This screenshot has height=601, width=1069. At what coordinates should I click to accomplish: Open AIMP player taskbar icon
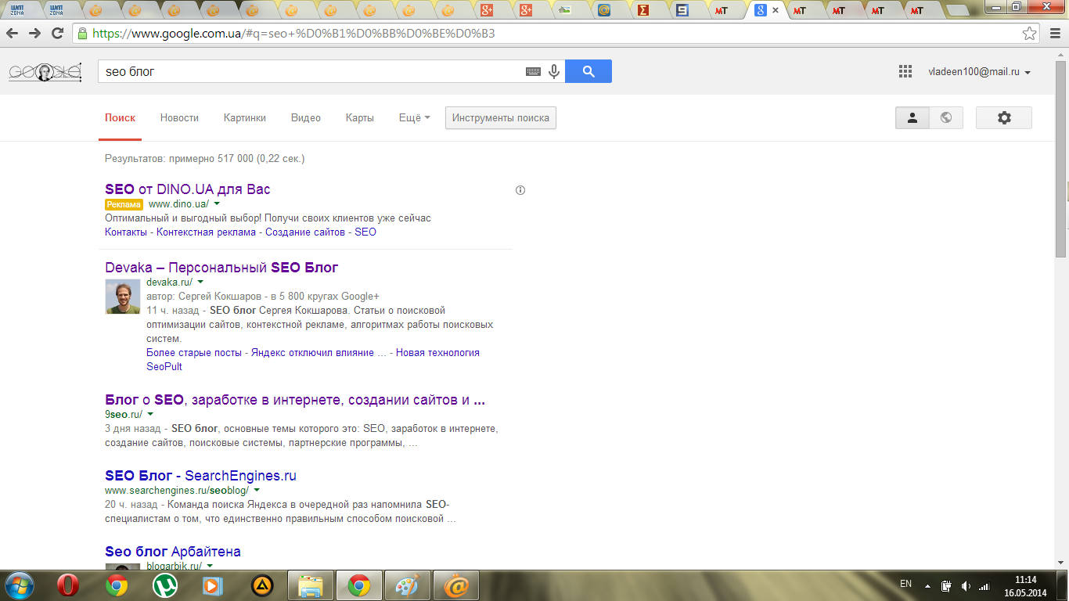point(262,585)
